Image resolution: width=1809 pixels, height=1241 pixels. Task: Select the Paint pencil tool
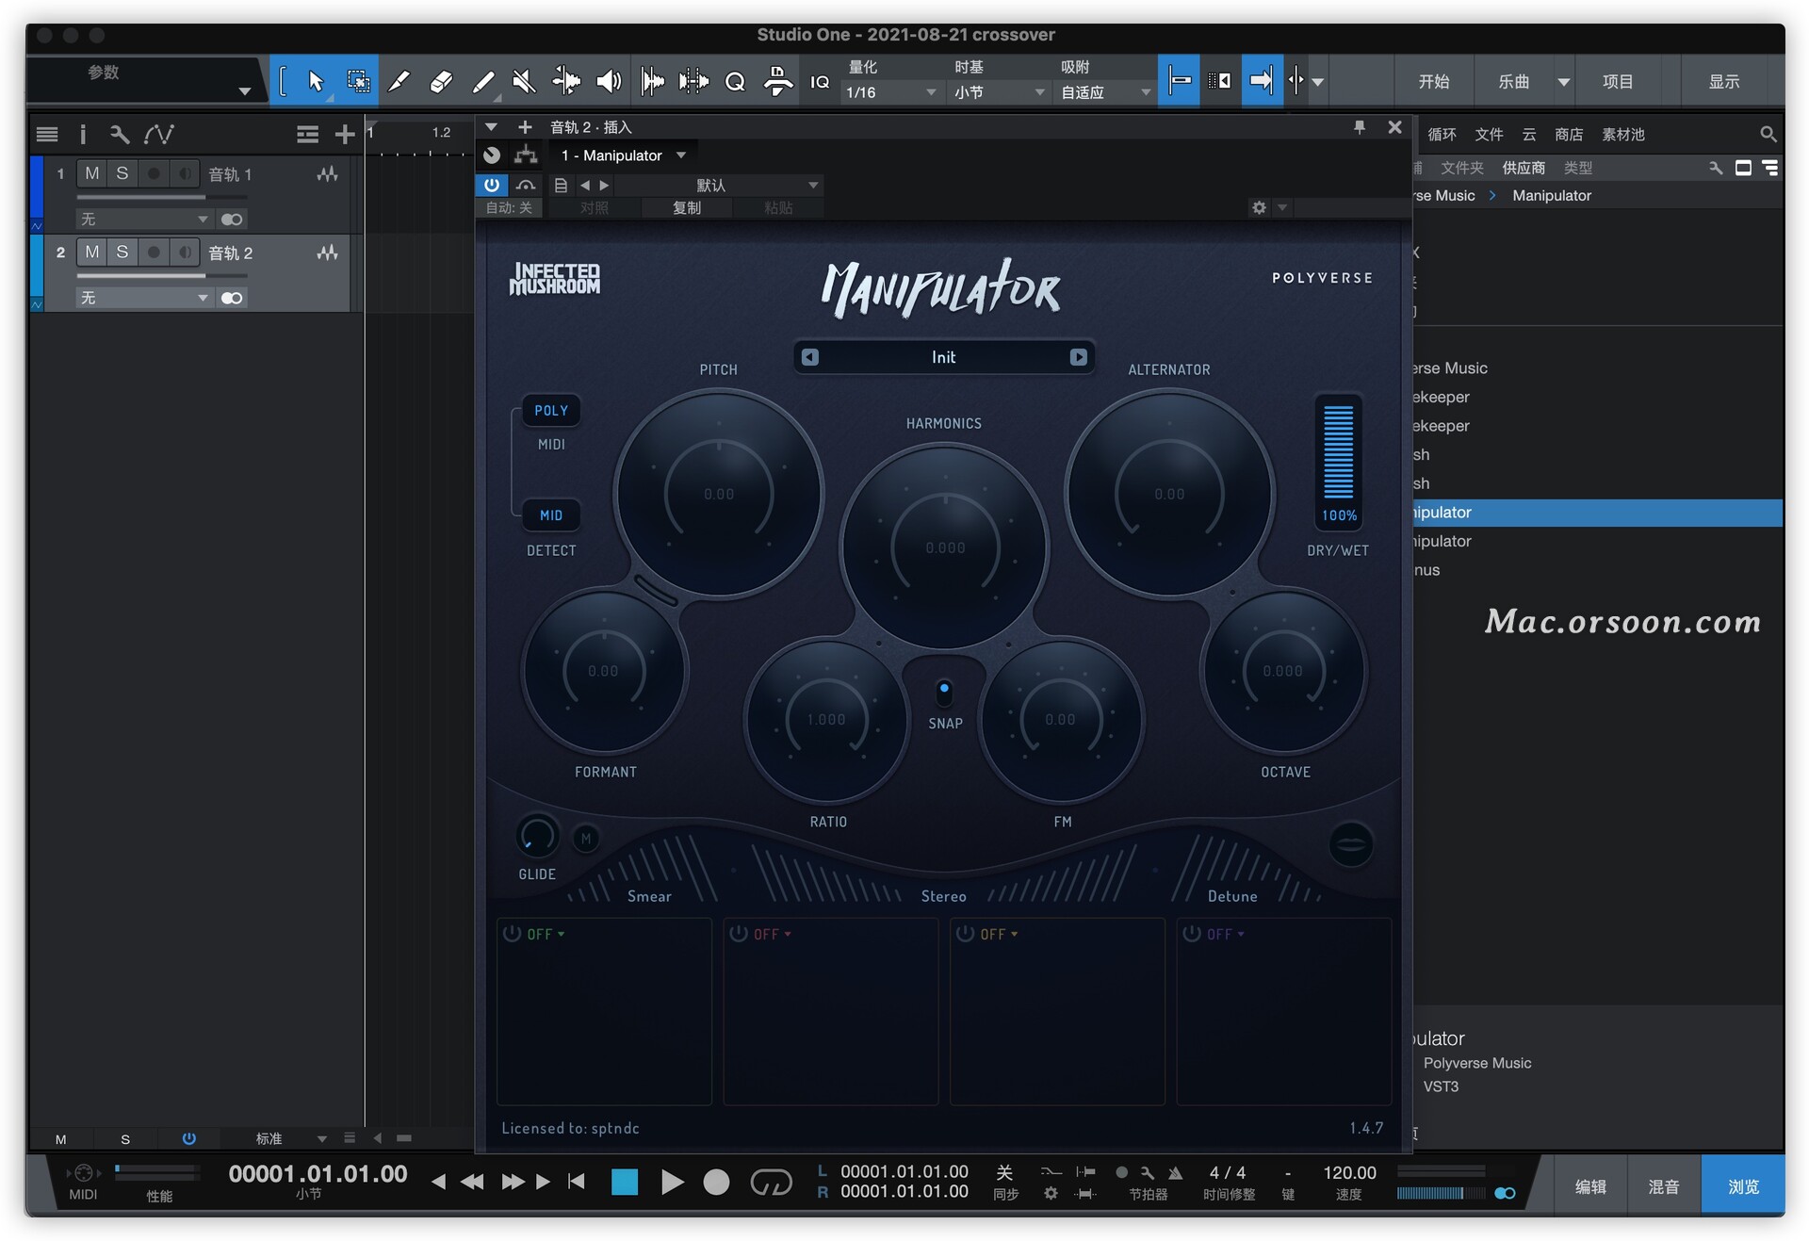[x=482, y=82]
